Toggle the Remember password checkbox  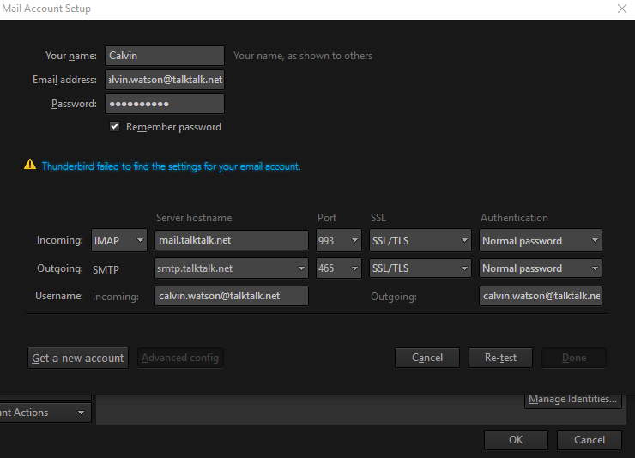(x=115, y=127)
